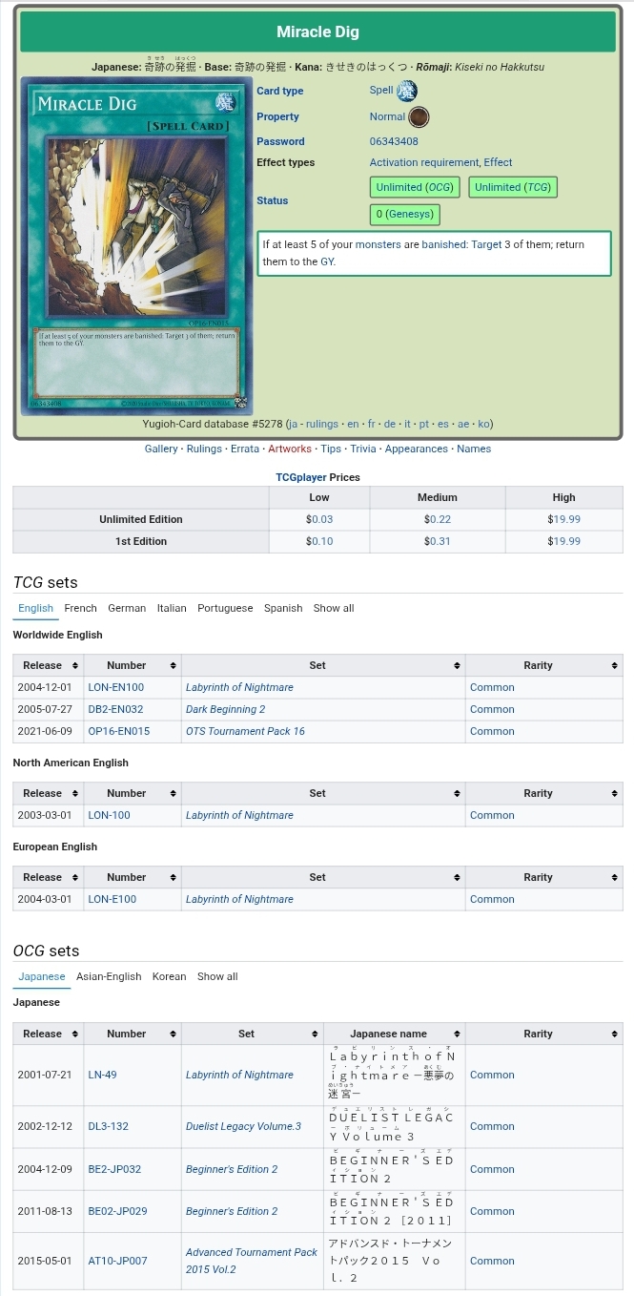634x1296 pixels.
Task: Open the Appearances link
Action: point(417,449)
